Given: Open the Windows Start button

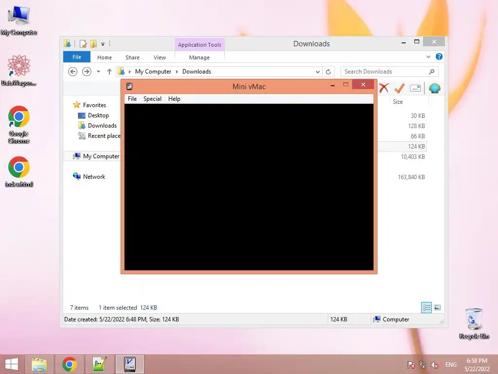Looking at the screenshot, I should (x=12, y=364).
